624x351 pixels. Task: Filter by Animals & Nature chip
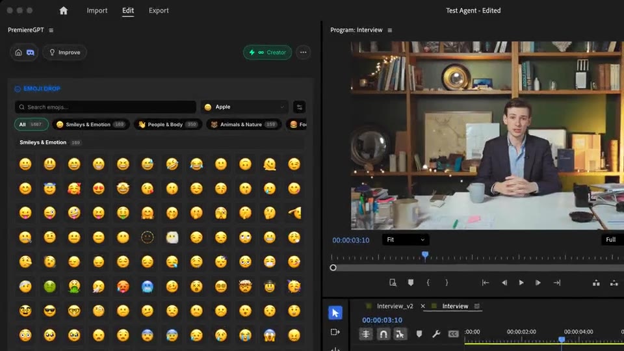pyautogui.click(x=244, y=125)
